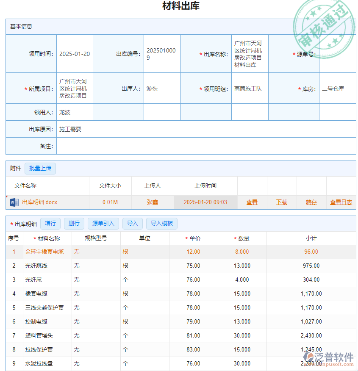Screen dimensions: 358x371
Task: Click the 领用人 field showing 龙波
Action: point(68,112)
